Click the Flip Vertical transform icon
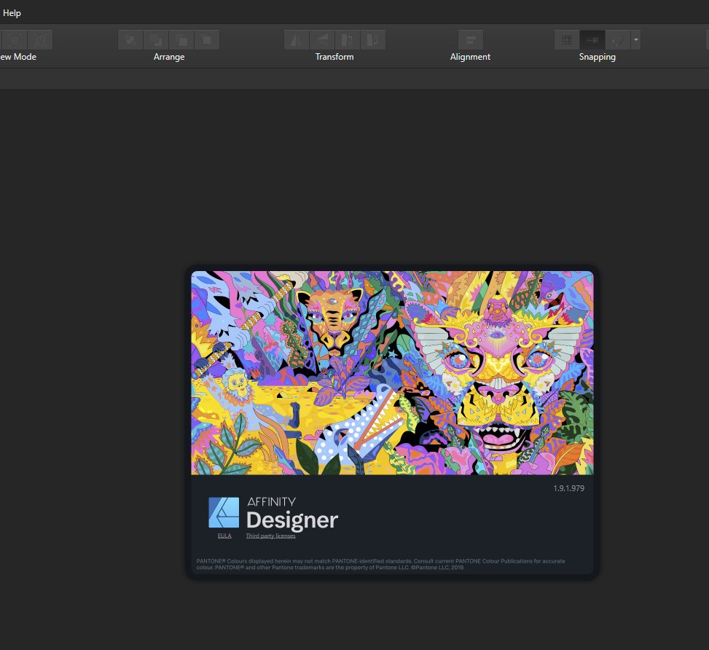The image size is (709, 650). click(x=321, y=39)
